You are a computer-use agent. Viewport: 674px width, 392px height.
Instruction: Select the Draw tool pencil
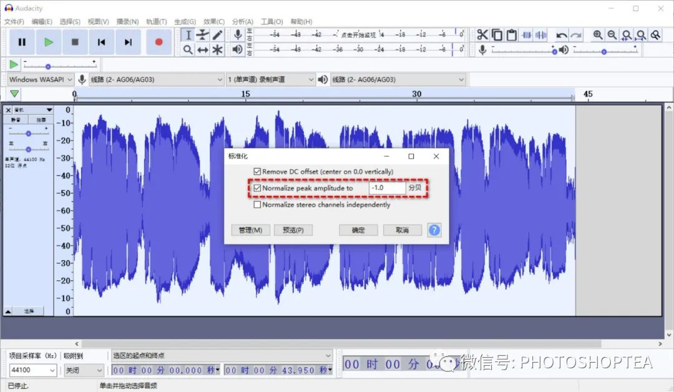coord(217,35)
